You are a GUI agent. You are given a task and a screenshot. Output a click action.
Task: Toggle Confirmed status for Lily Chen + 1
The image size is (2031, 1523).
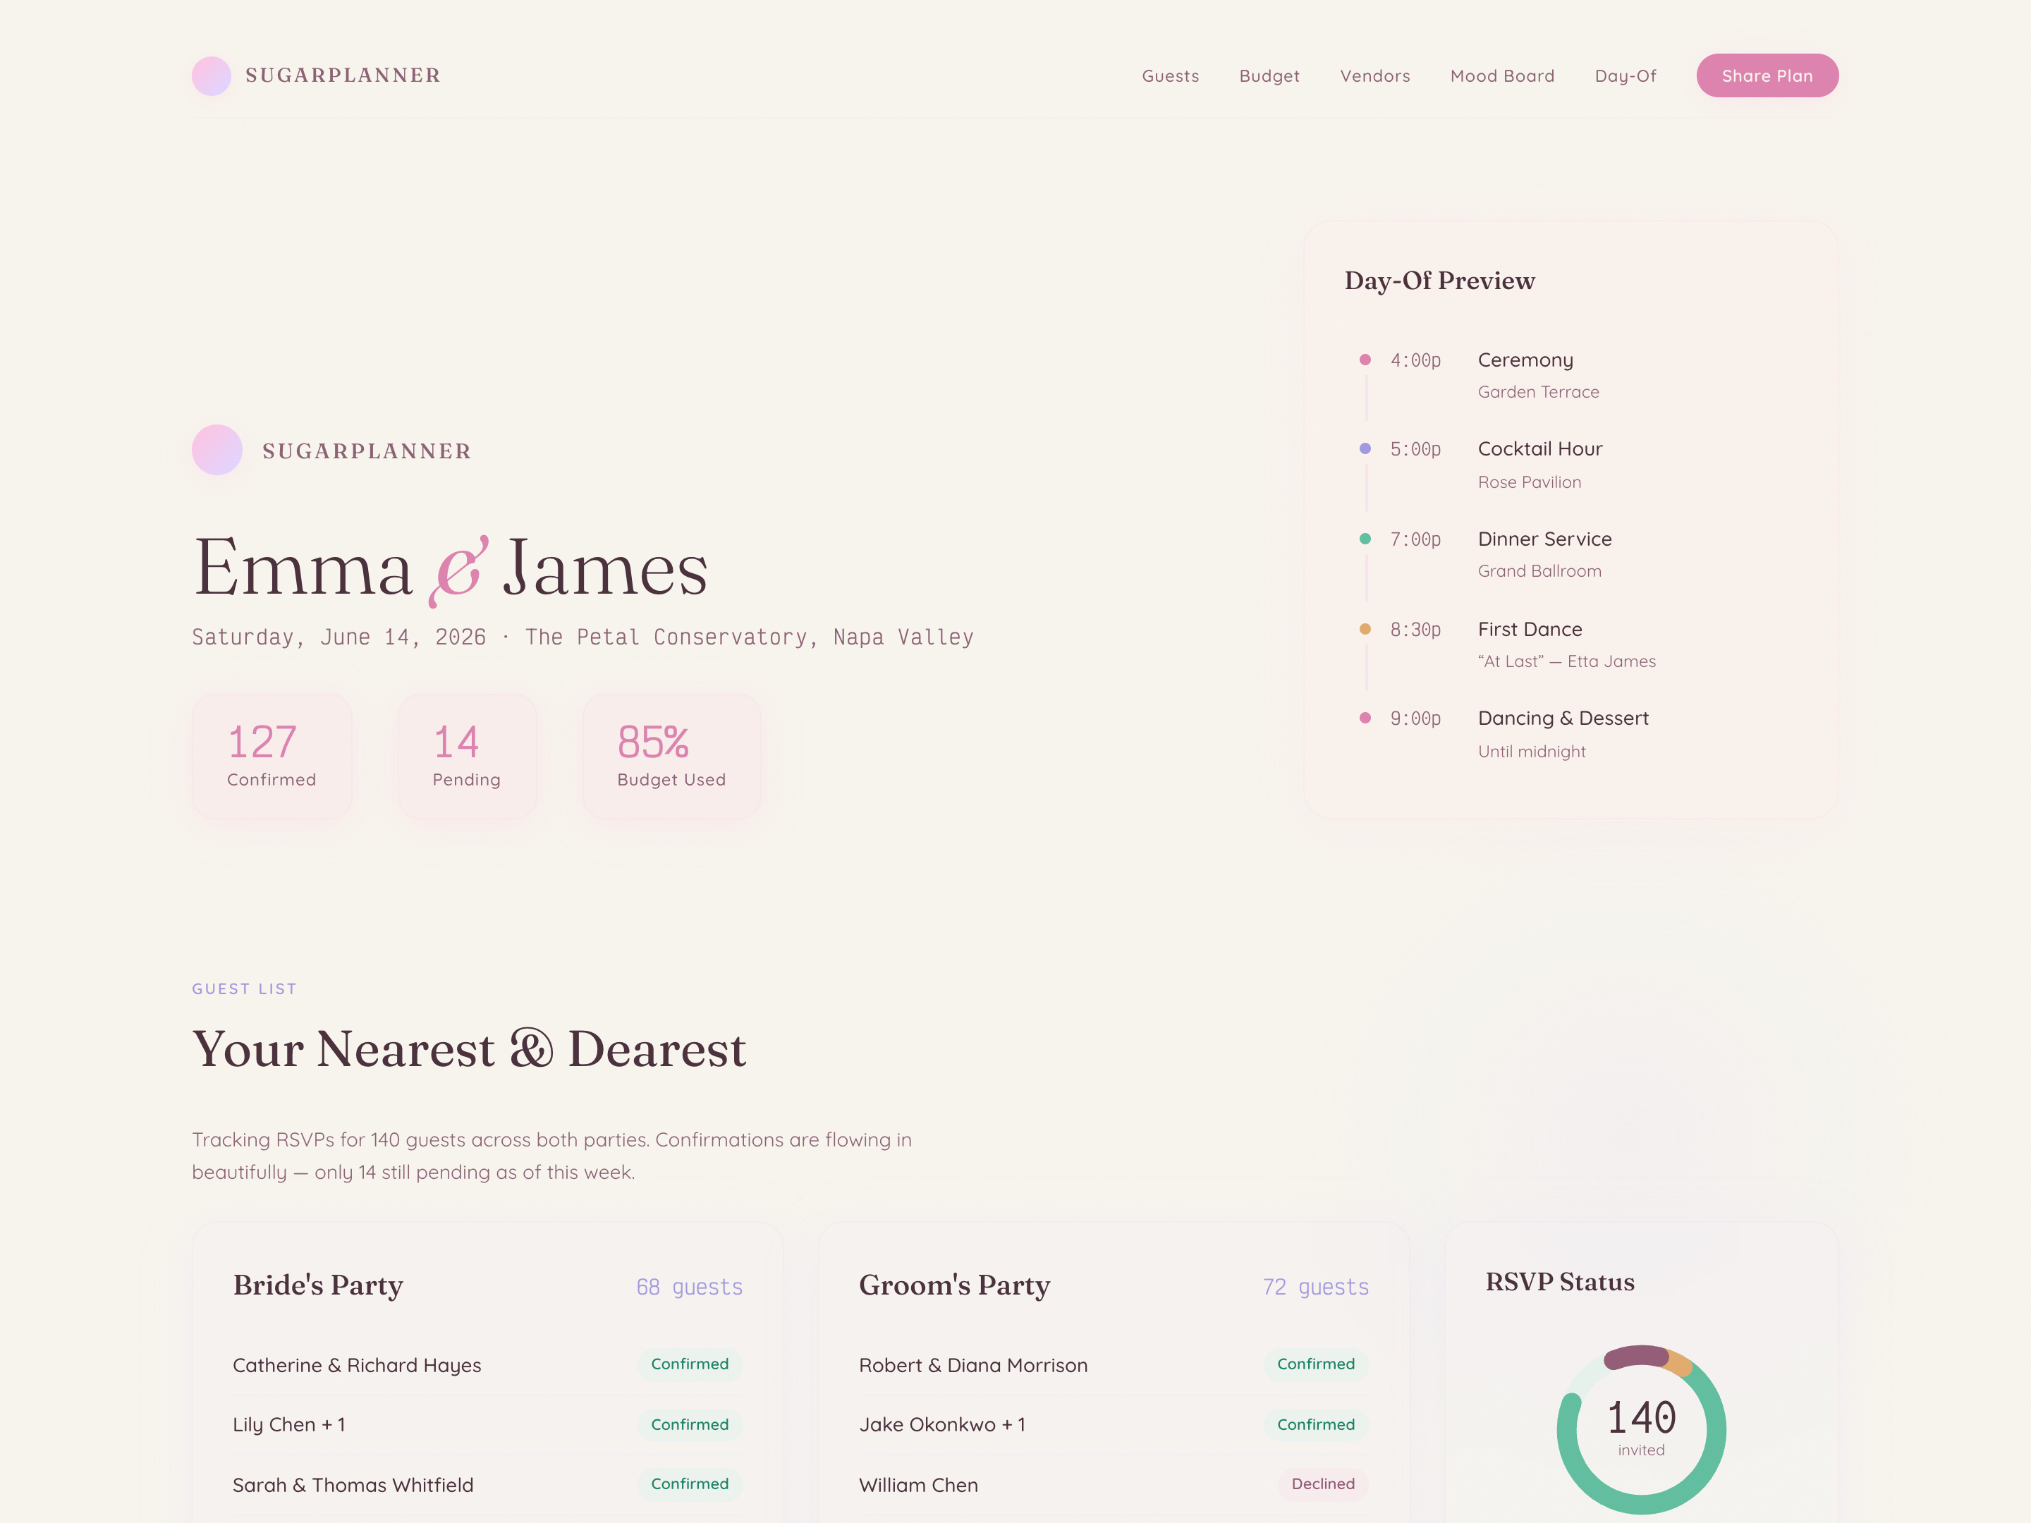pos(690,1424)
